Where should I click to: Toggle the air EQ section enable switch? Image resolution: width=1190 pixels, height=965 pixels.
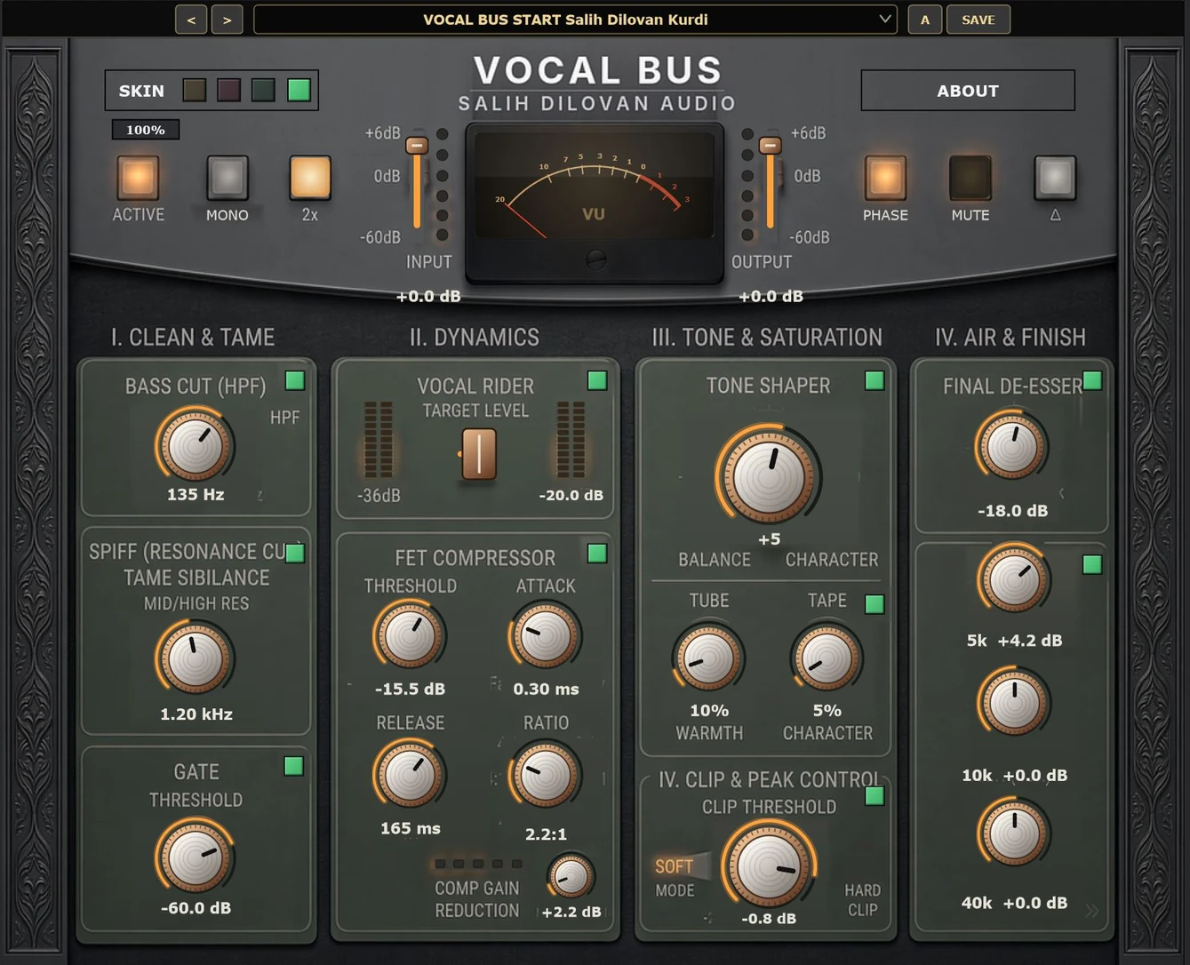[x=1092, y=564]
